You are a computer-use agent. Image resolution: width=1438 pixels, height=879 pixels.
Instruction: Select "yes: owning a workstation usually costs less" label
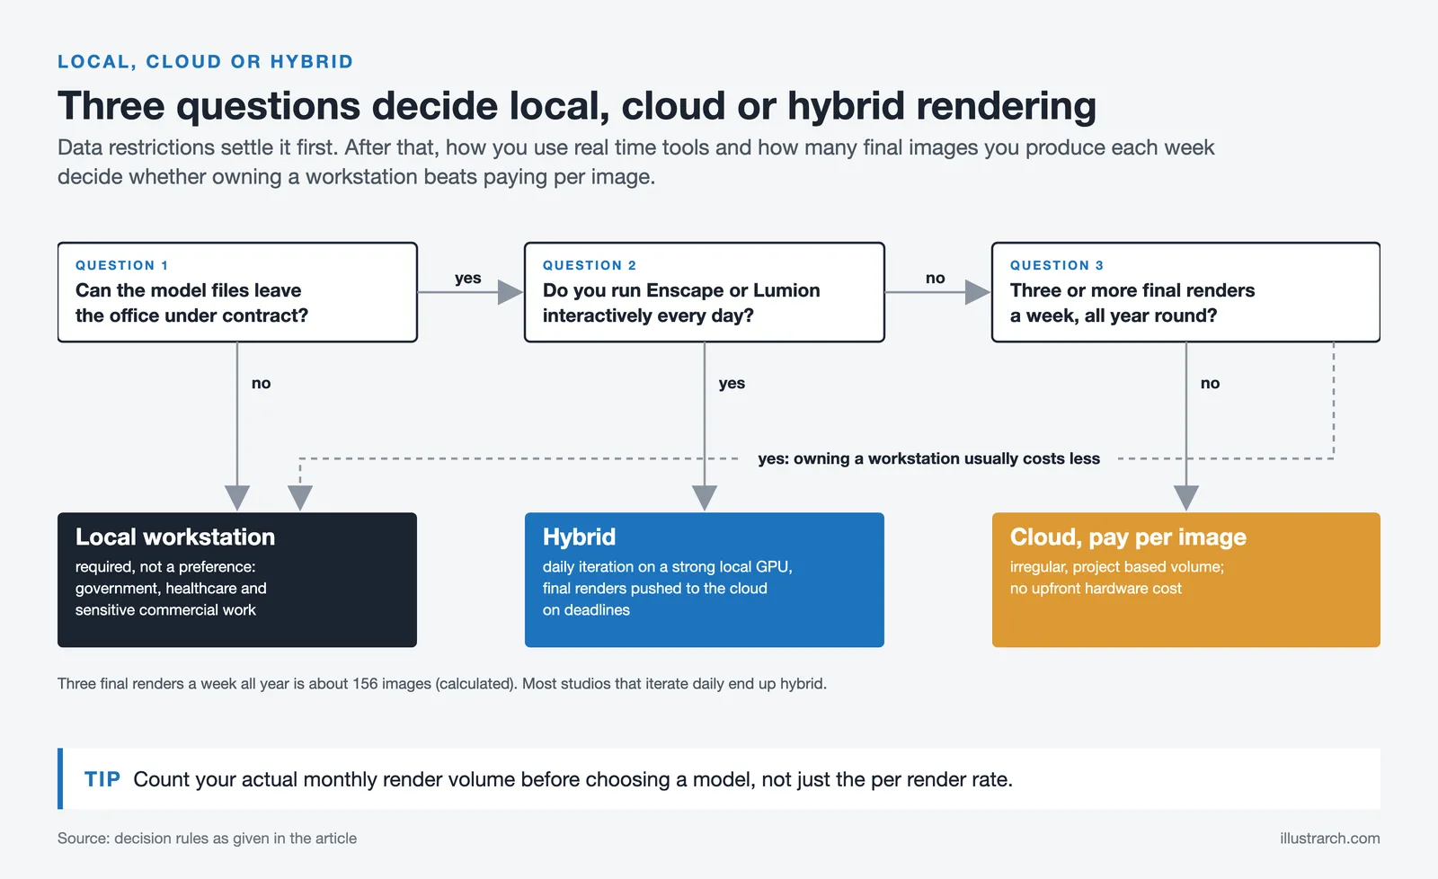(x=928, y=458)
